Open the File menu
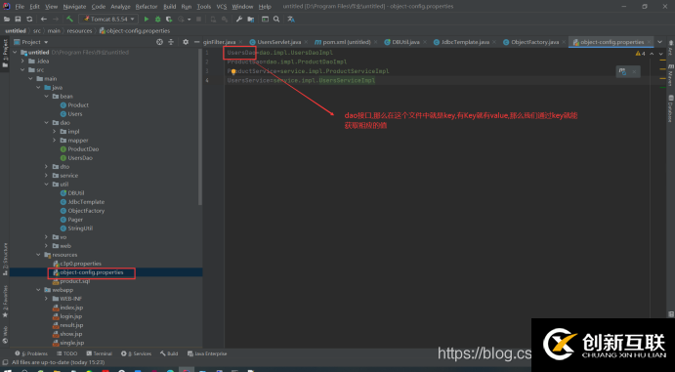 point(20,7)
